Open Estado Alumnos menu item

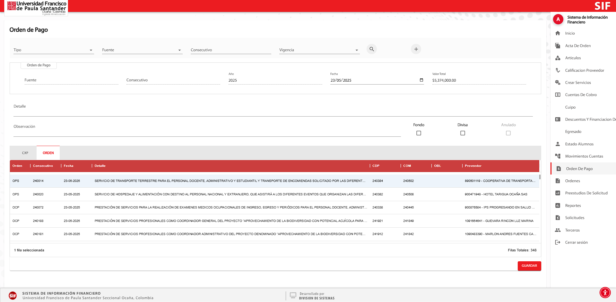(x=583, y=144)
